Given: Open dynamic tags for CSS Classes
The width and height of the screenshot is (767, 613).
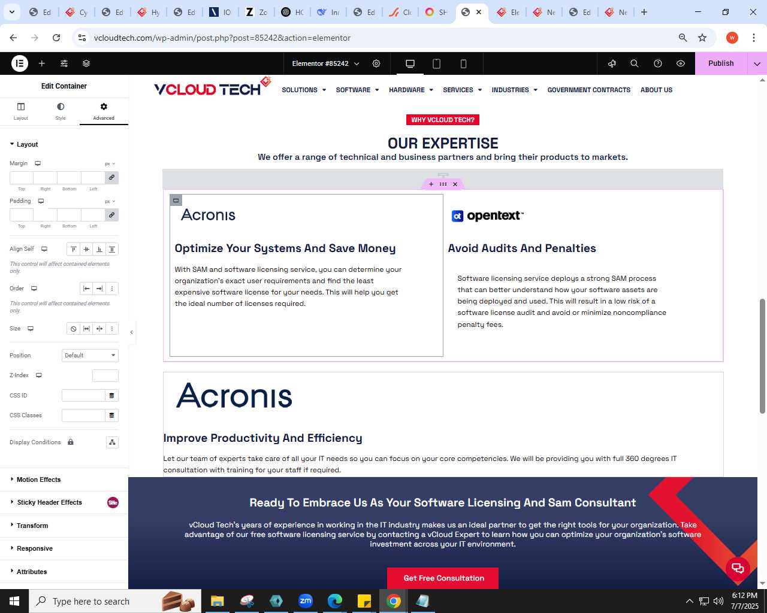Looking at the screenshot, I should 111,415.
